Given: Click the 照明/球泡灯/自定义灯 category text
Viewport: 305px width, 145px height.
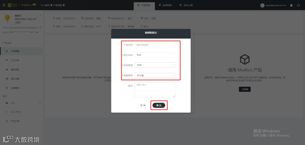Looking at the screenshot, I should (26, 19).
